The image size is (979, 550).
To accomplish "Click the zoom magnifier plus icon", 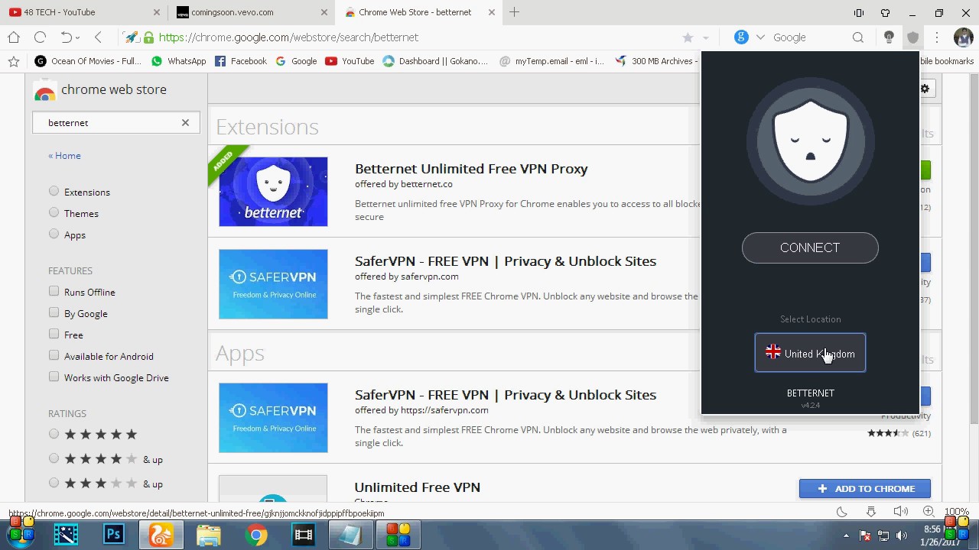I will pos(928,511).
